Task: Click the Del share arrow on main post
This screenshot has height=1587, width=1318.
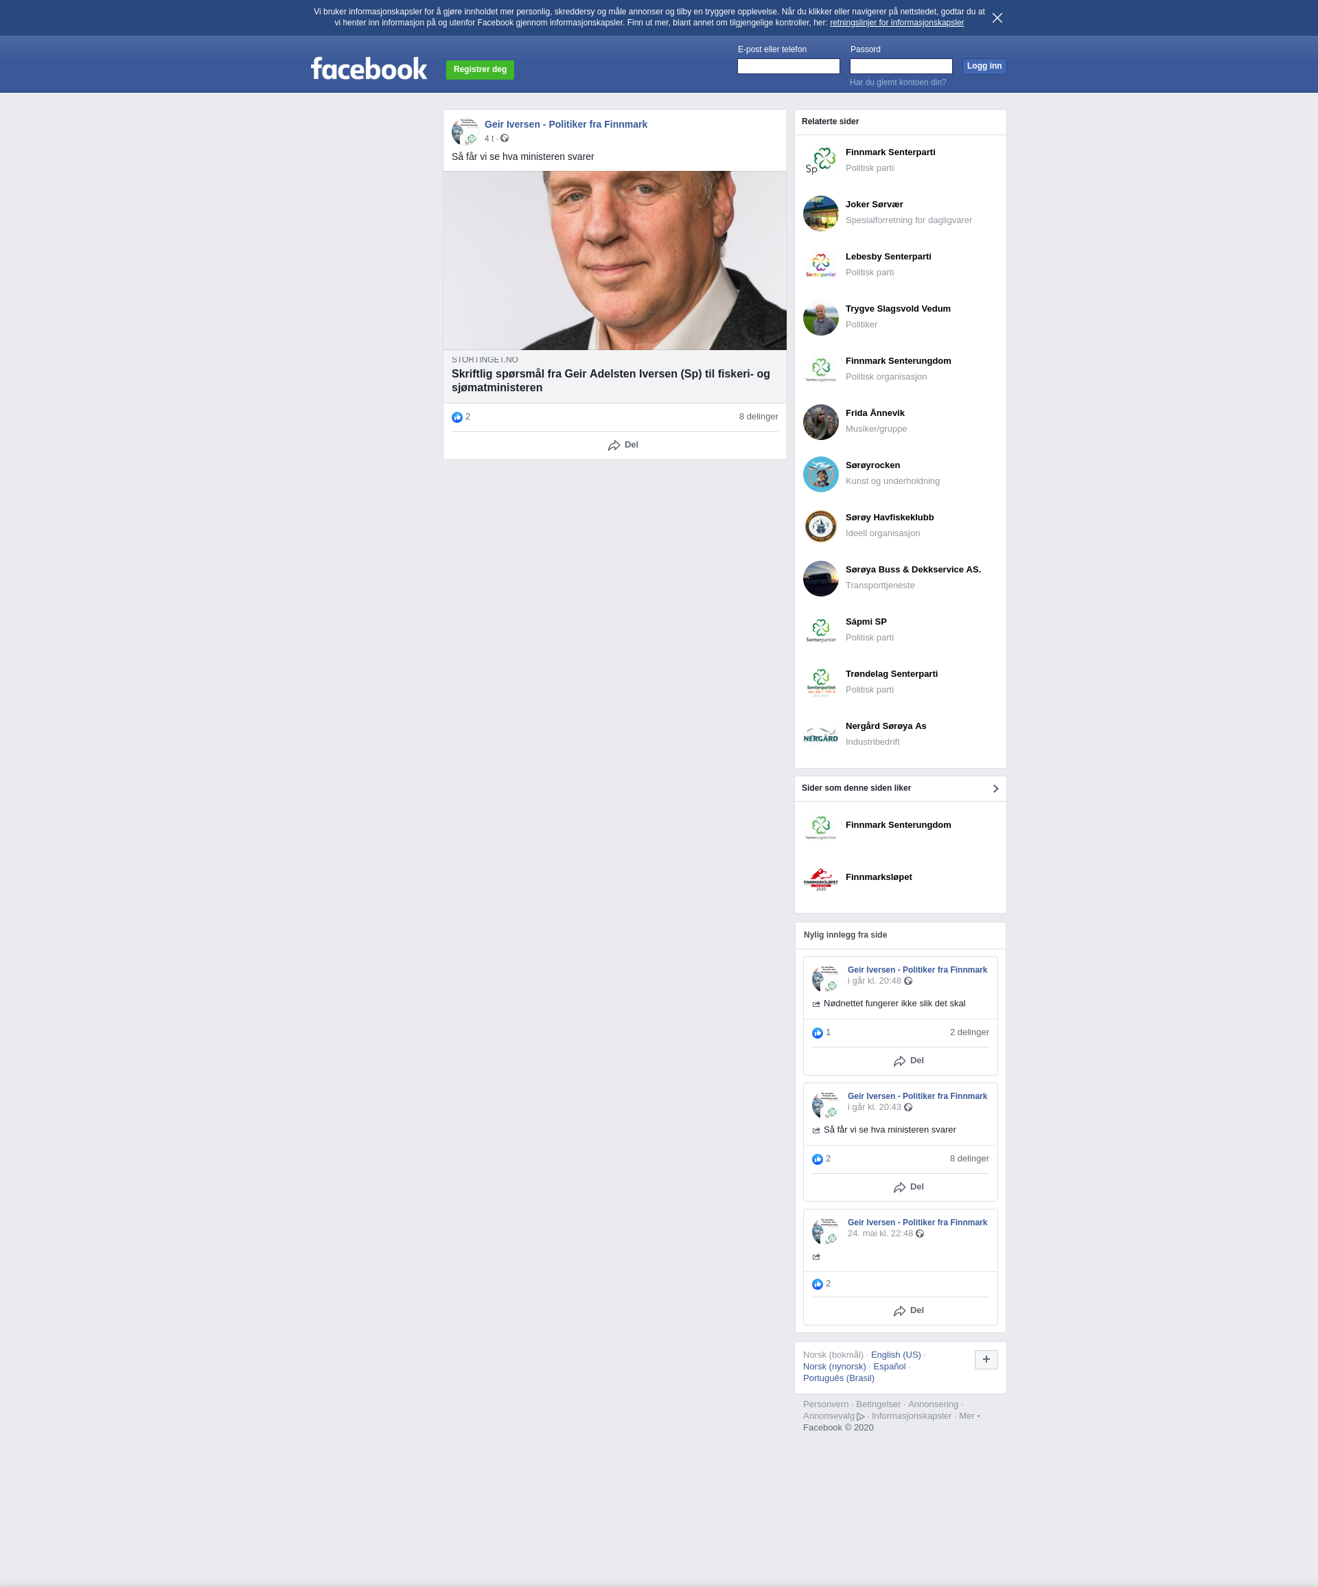Action: coord(614,446)
